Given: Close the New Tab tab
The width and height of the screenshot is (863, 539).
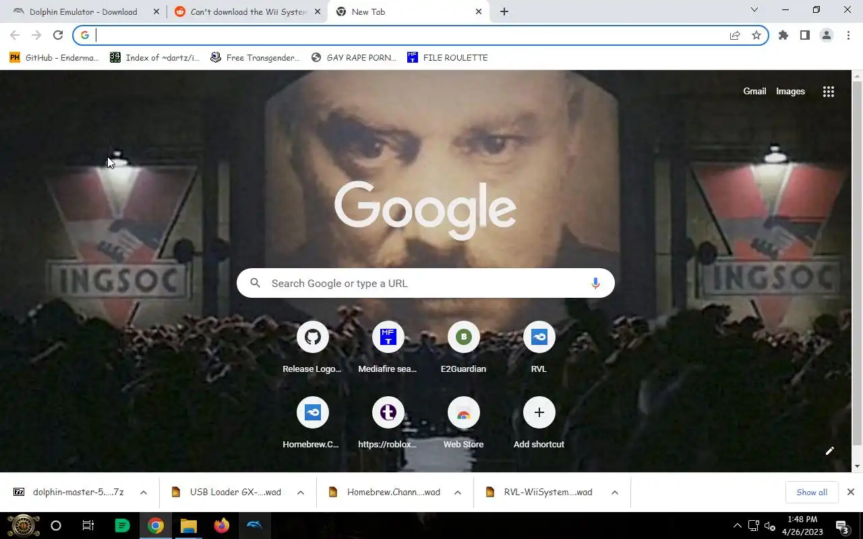Looking at the screenshot, I should click(x=479, y=12).
